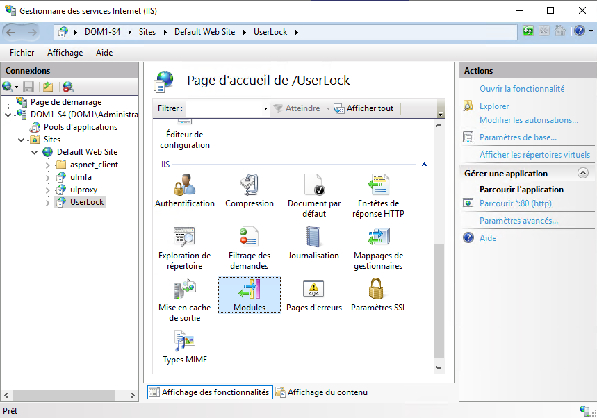Open the Compression feature icon
Screen dimensions: 597x418
(250, 186)
